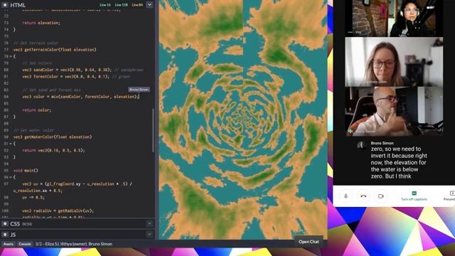Expand the JS panel options chevron

click(149, 235)
